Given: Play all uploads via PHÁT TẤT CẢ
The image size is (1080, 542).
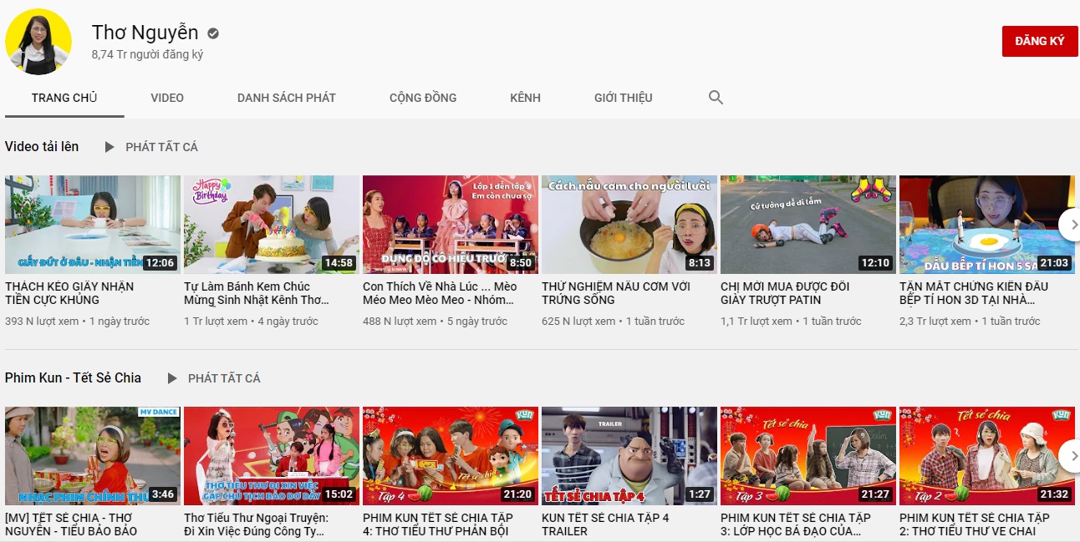Looking at the screenshot, I should pyautogui.click(x=161, y=147).
